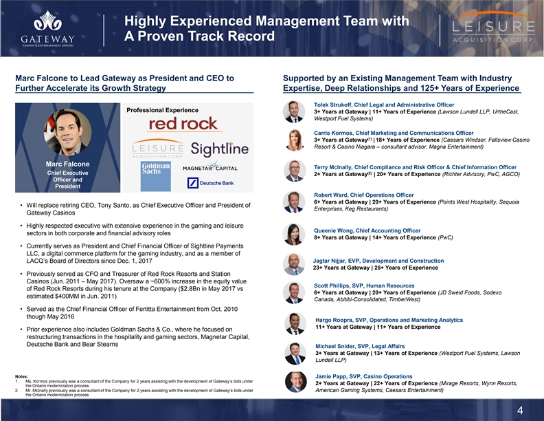Click Robert Ward's headshot
This screenshot has height=421, width=544.
point(295,201)
